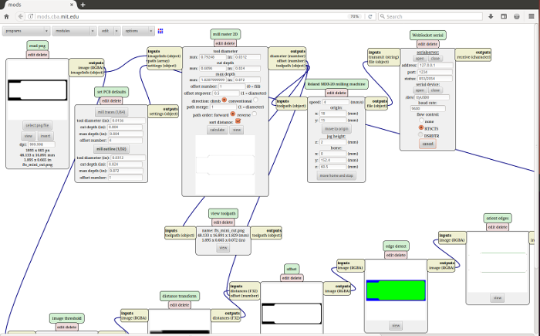Click the dpi input field
The image size is (540, 336).
point(42,144)
